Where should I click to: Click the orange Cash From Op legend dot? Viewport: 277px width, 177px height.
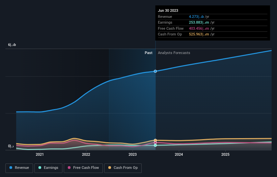pos(110,168)
